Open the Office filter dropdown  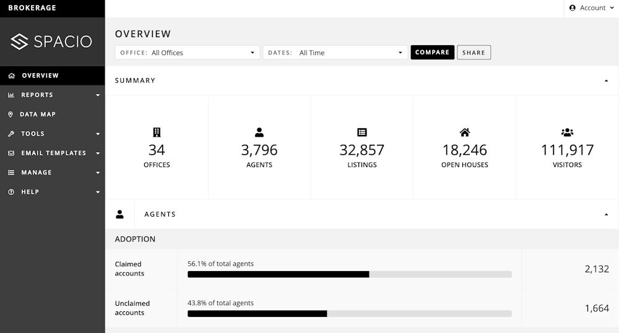coord(187,53)
